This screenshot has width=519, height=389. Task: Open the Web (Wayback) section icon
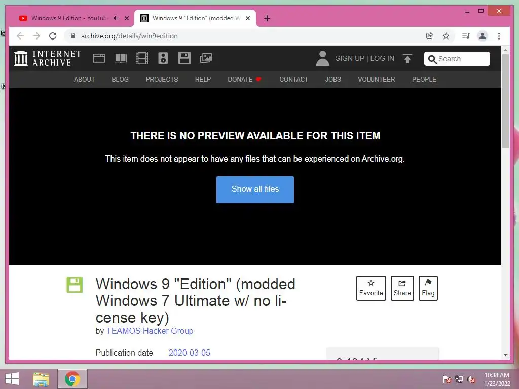[99, 58]
